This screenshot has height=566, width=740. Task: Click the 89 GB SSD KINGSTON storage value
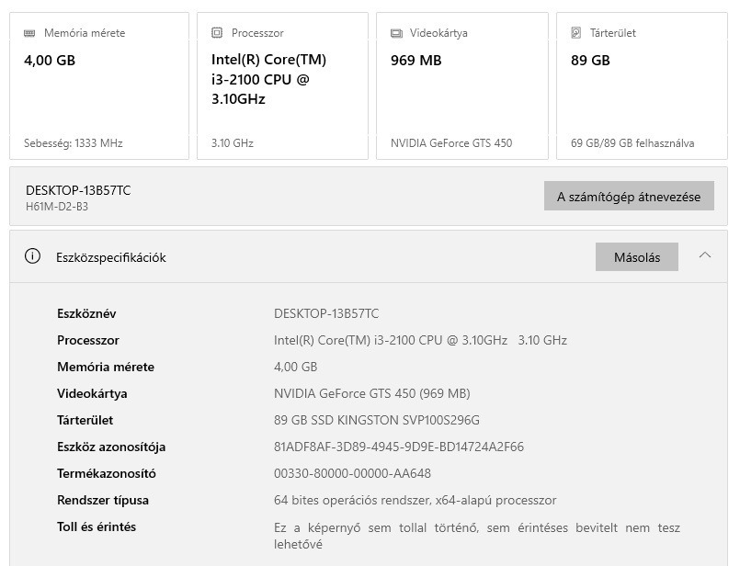click(377, 421)
